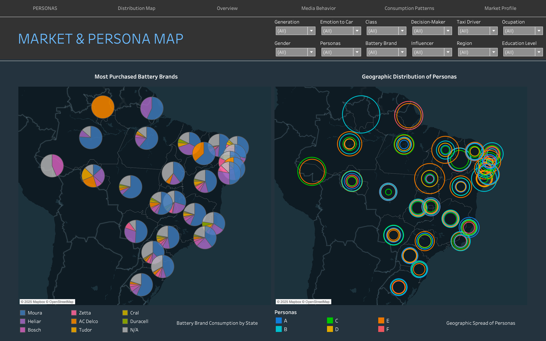Click the AC Delco orange legend swatch
The width and height of the screenshot is (546, 341).
coord(74,321)
